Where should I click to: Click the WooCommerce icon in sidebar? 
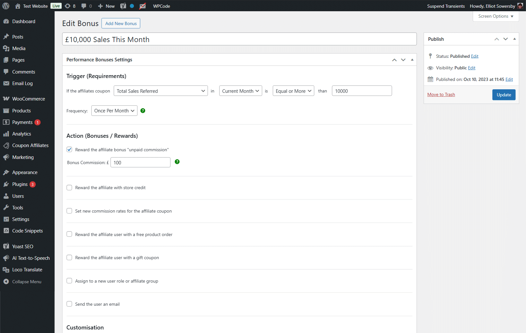[x=6, y=99]
